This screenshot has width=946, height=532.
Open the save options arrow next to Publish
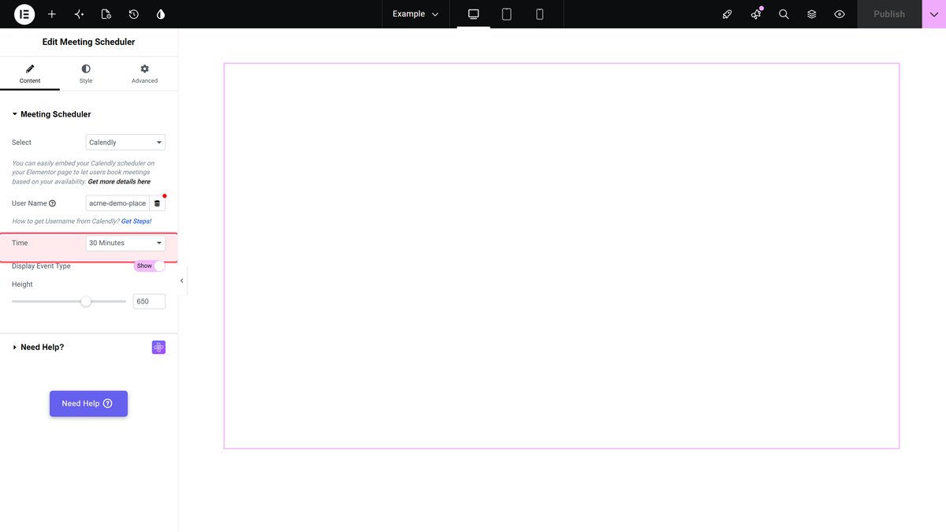click(934, 14)
